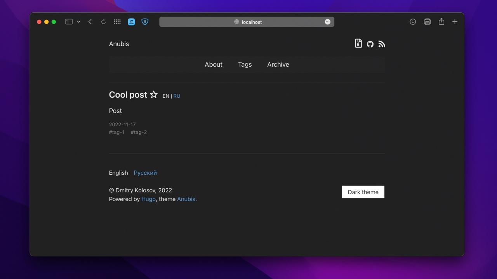Click the localhost address bar

click(247, 22)
